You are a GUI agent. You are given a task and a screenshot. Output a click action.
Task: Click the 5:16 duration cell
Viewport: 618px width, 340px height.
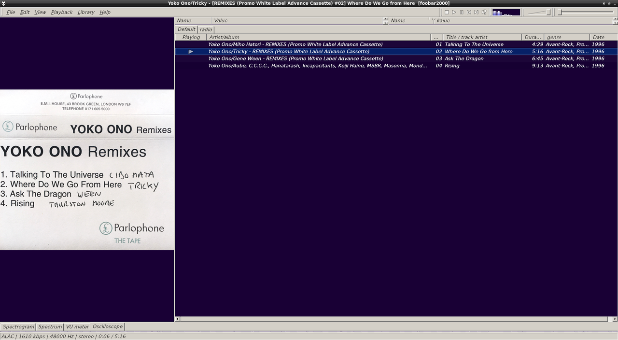pos(537,51)
